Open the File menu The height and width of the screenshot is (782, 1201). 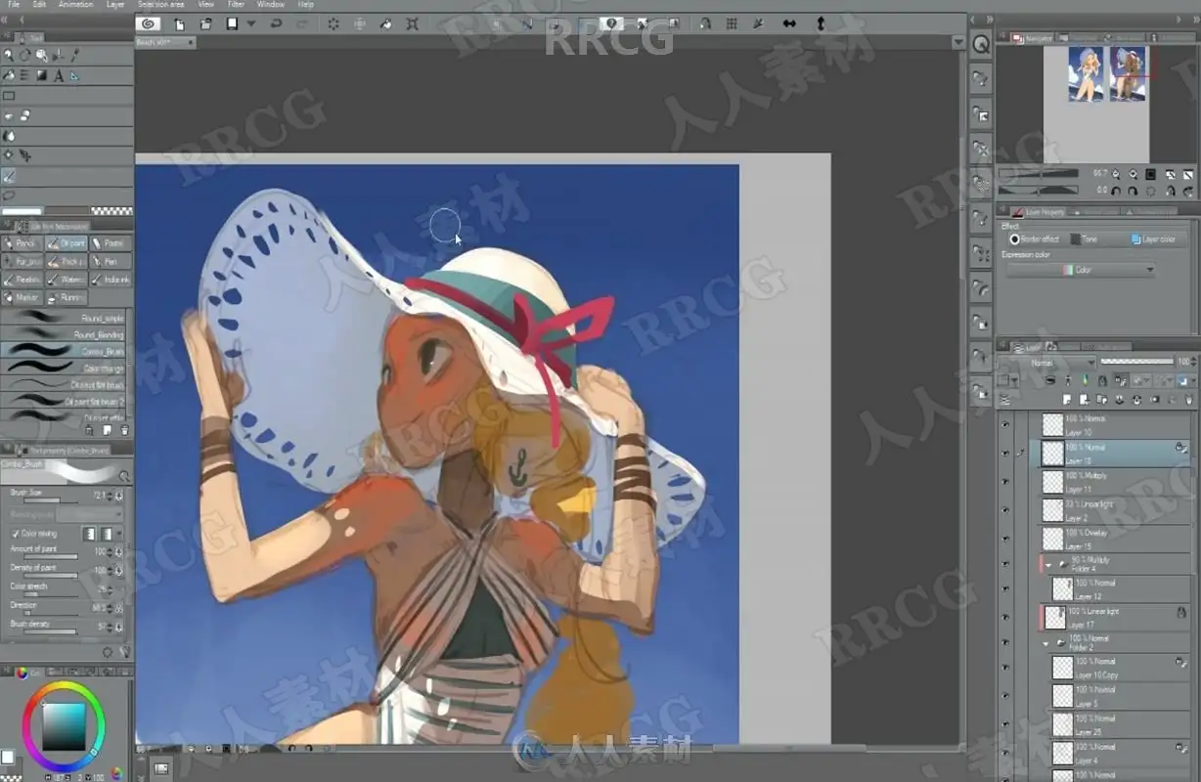coord(13,5)
